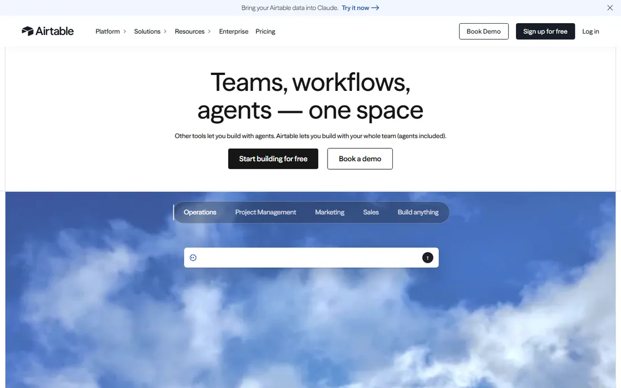Go to the Enterprise page

[x=234, y=32]
